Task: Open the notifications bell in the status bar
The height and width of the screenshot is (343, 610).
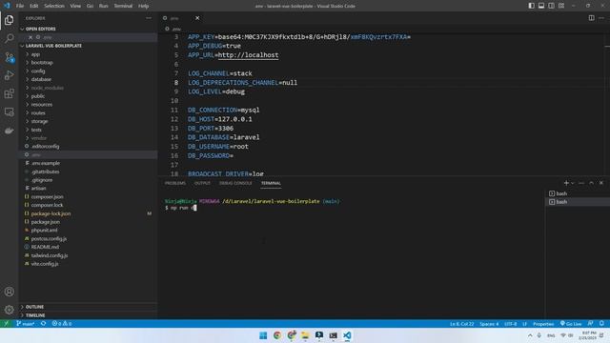Action: pos(601,324)
